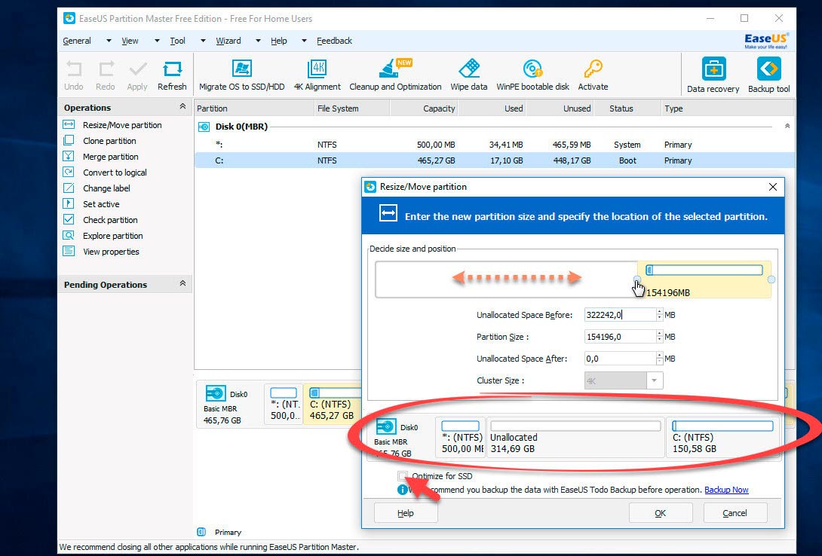The width and height of the screenshot is (822, 556).
Task: Click the yellow partition block in size bar
Action: (704, 280)
